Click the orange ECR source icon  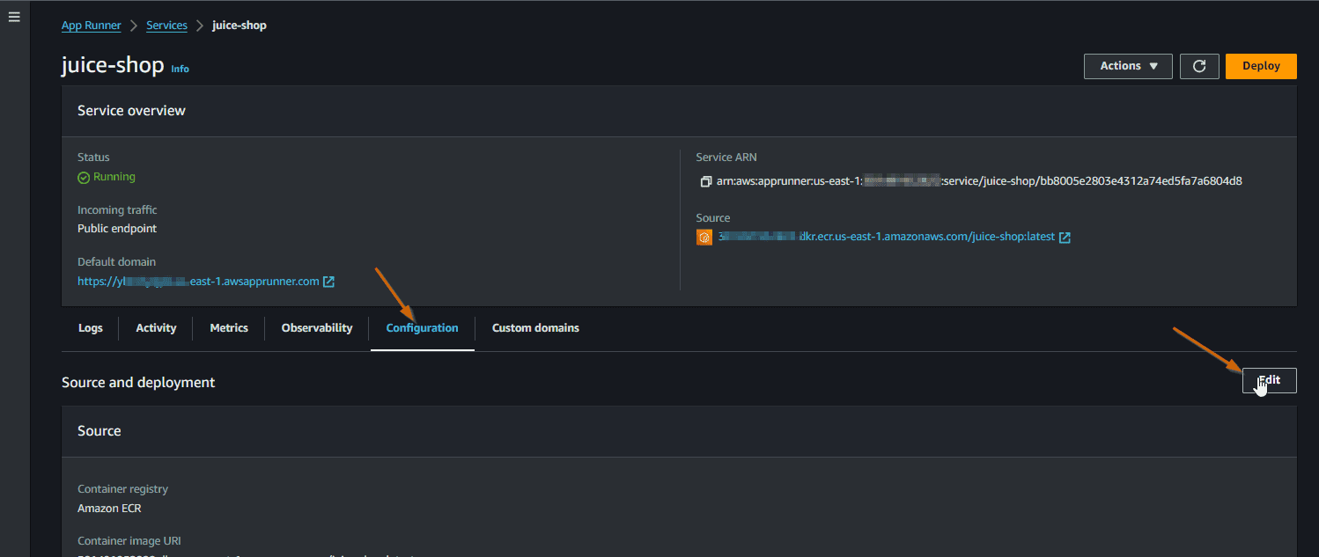(x=704, y=238)
